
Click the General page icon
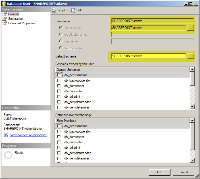5,14
